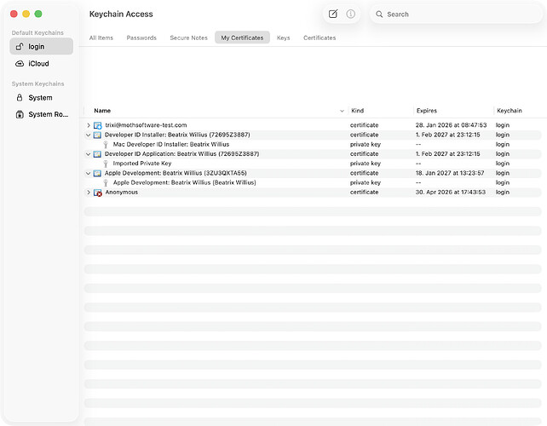
Task: Select the Imported Private Key row
Action: 313,164
